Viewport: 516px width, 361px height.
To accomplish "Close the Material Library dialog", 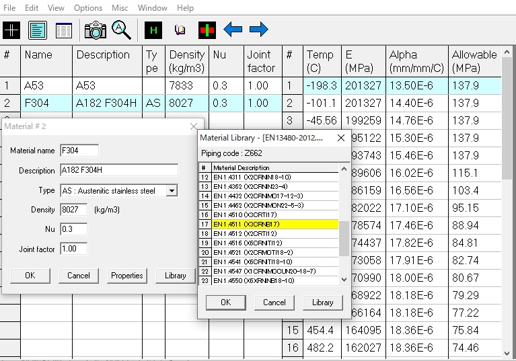I will tap(341, 138).
